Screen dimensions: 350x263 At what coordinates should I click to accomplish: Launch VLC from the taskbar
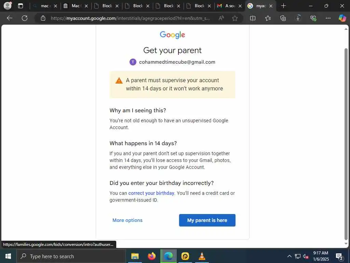coord(202,256)
